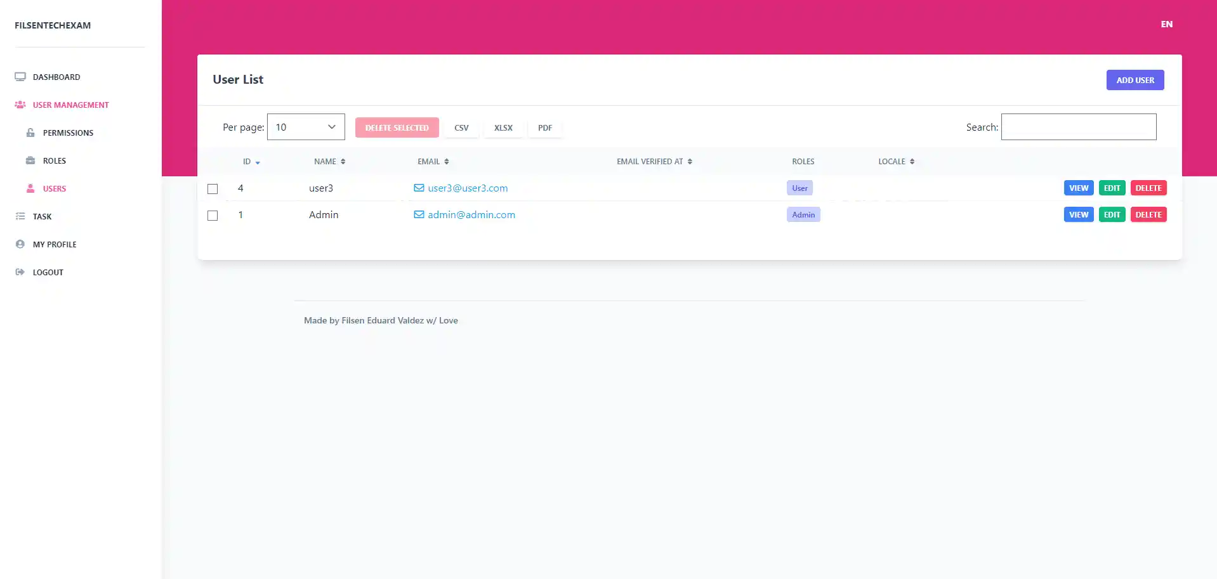
Task: Click the ID cell '1'
Action: [x=240, y=214]
